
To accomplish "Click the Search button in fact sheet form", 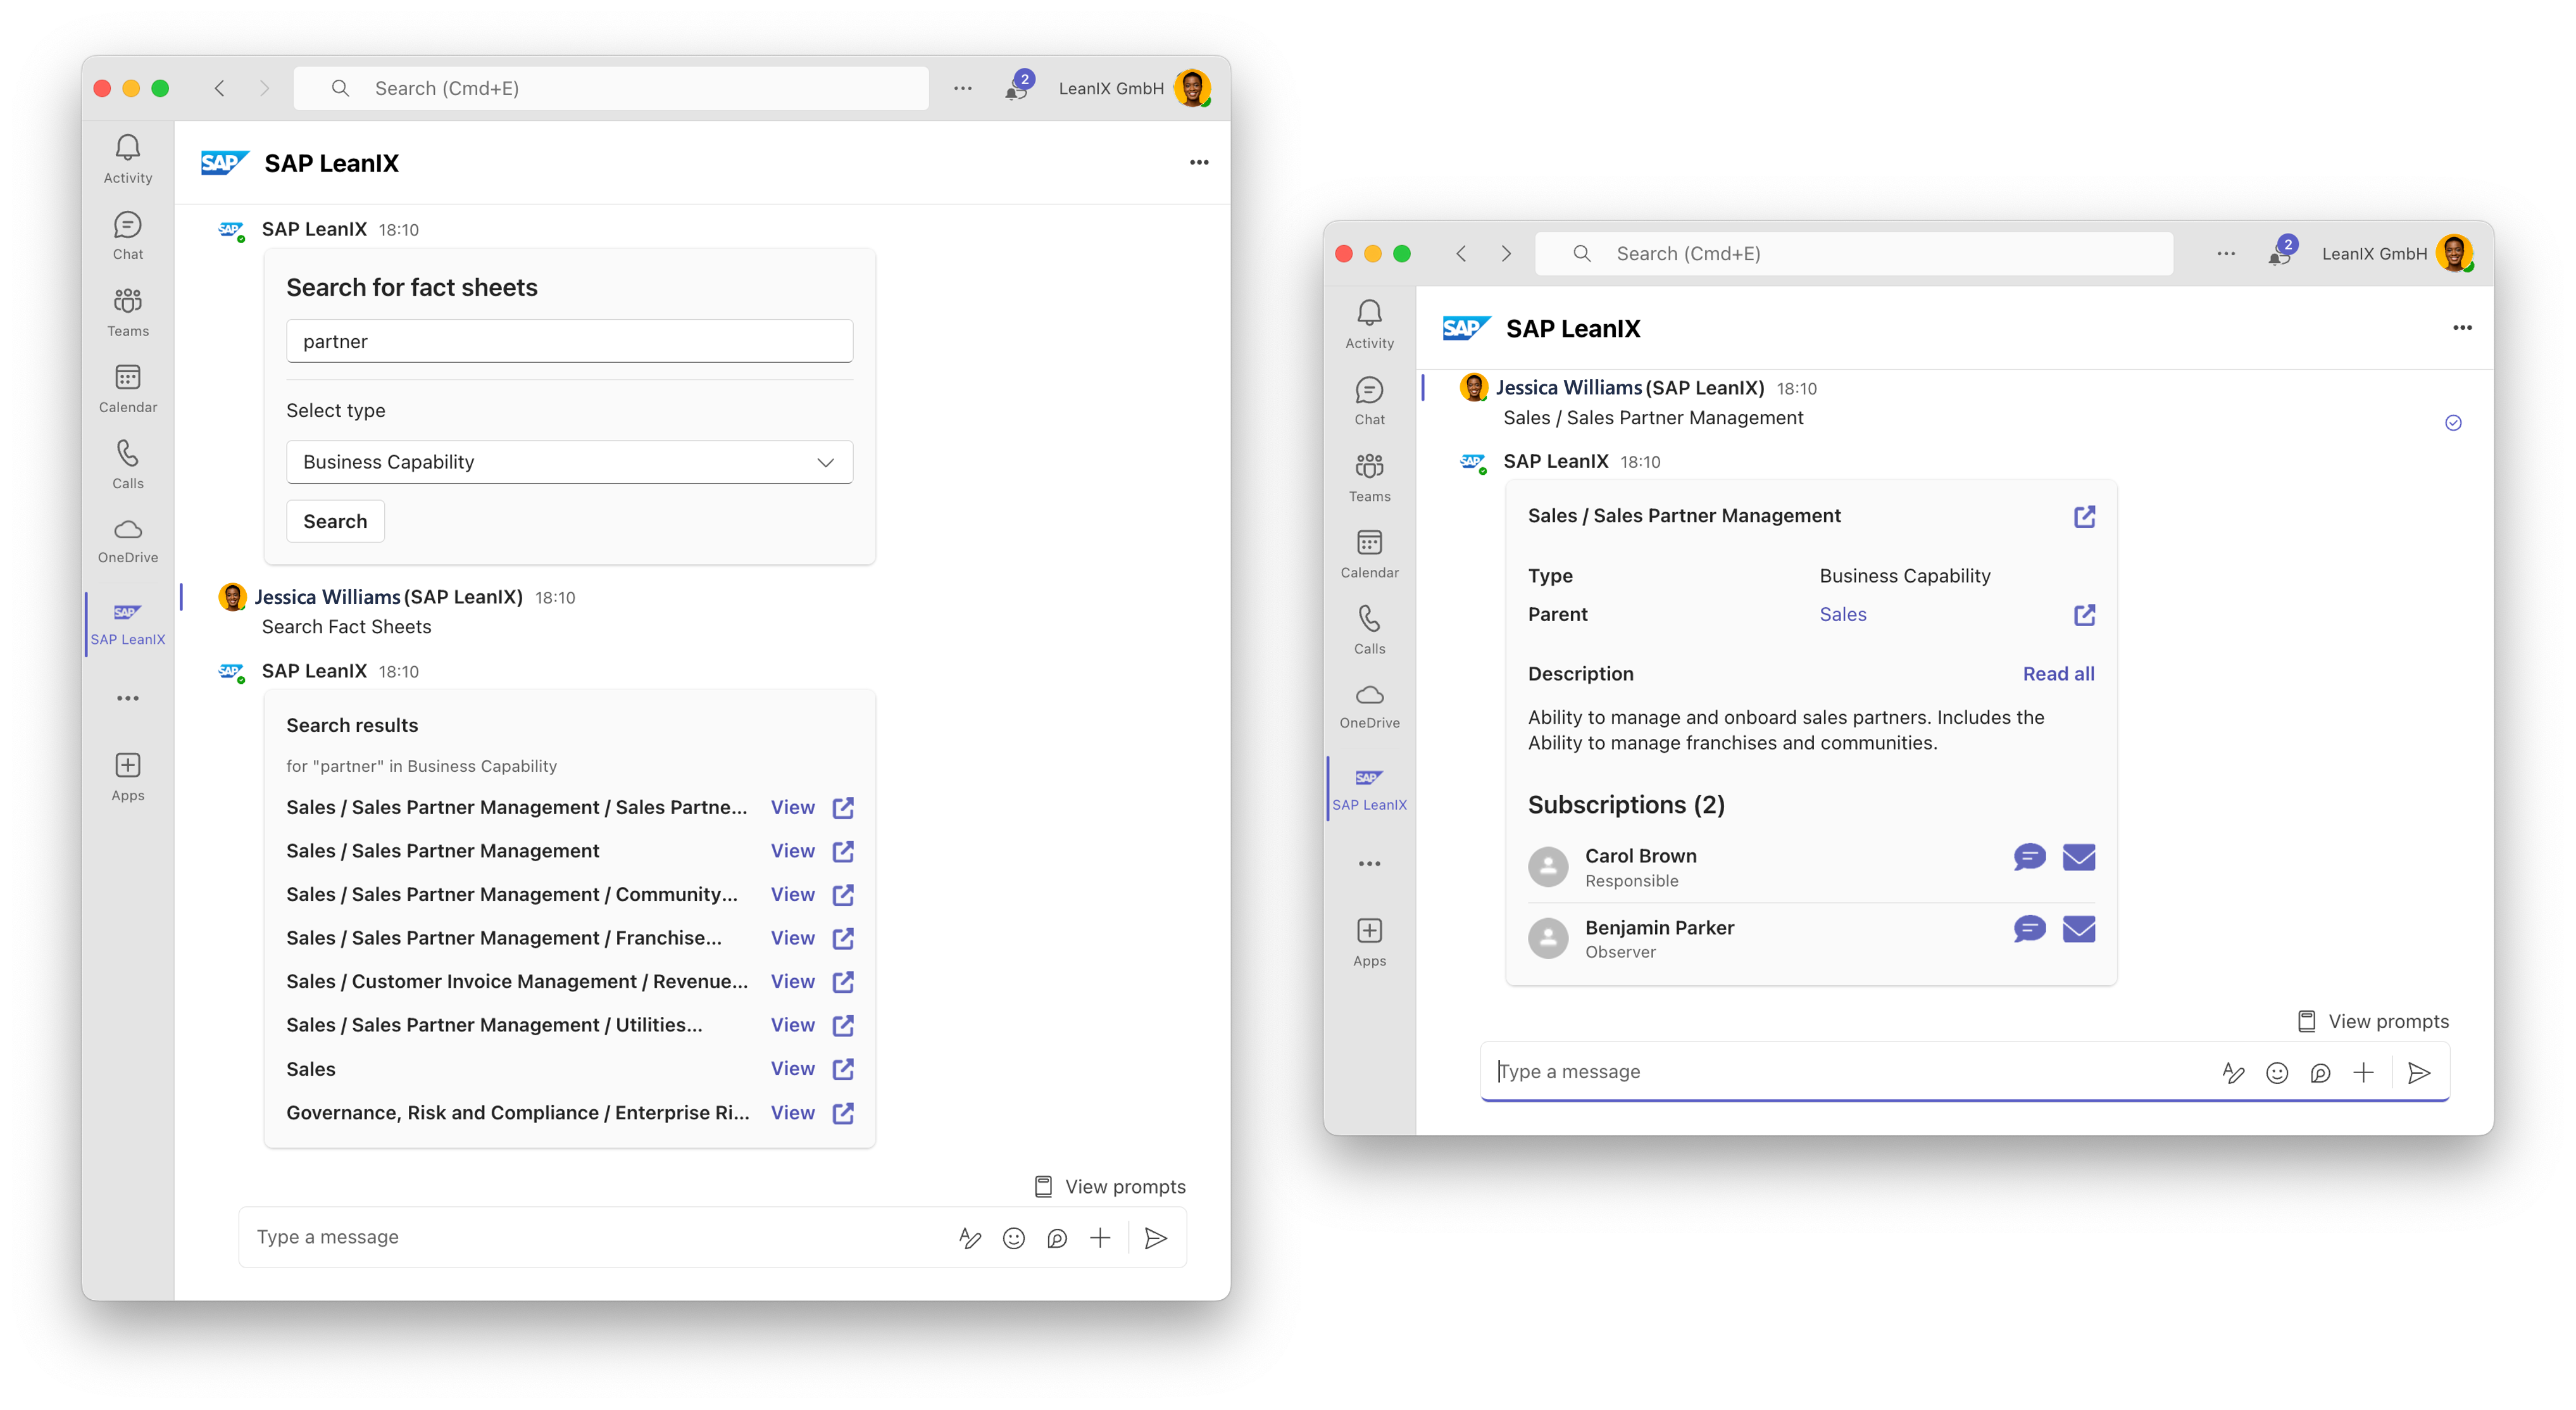I will [x=335, y=521].
